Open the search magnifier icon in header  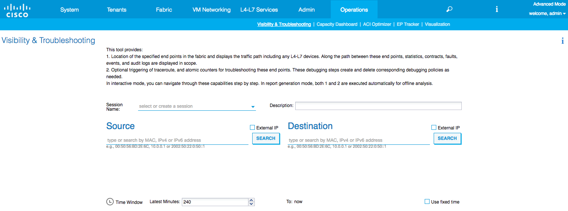click(449, 9)
